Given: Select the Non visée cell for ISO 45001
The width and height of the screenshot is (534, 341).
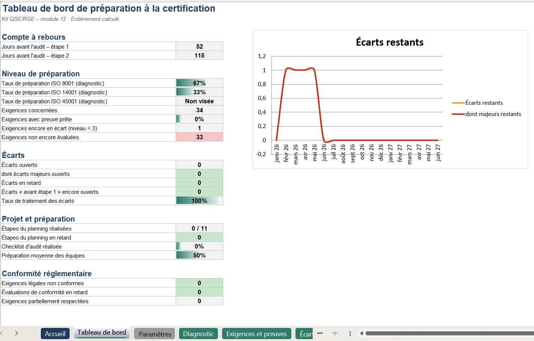Looking at the screenshot, I should click(x=199, y=101).
